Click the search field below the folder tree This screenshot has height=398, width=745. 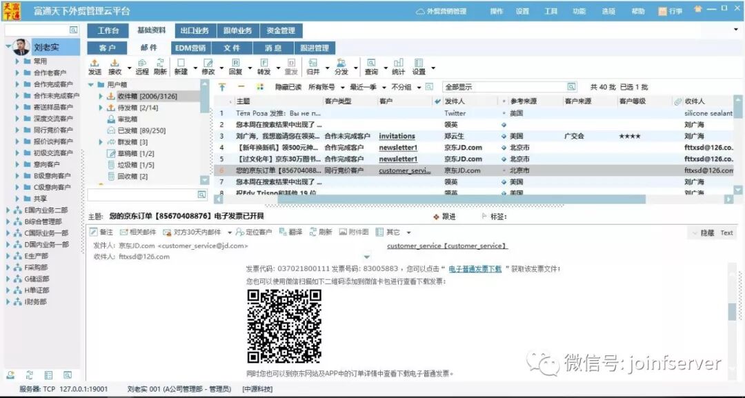click(143, 195)
